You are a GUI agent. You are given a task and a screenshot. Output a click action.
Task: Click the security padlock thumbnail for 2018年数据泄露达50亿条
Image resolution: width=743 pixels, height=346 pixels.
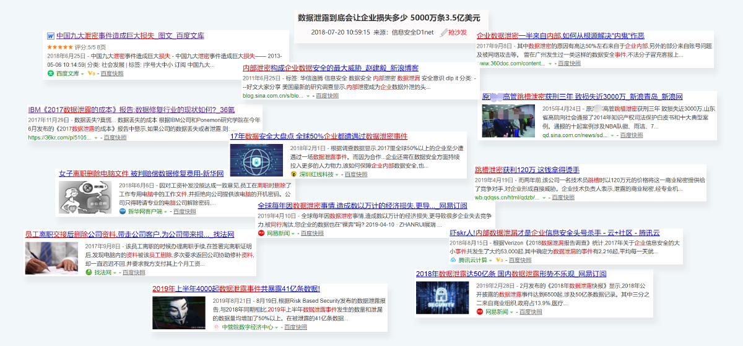pos(442,298)
